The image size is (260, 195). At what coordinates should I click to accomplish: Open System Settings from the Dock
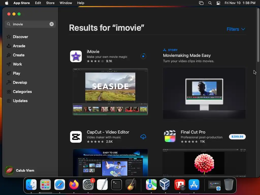pyautogui.click(x=88, y=185)
